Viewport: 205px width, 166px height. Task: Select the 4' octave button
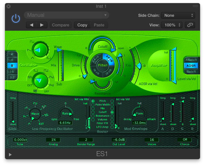coord(12,60)
